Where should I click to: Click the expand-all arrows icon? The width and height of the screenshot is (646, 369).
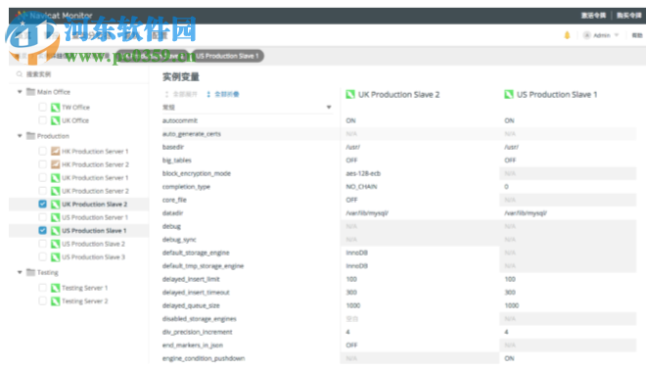point(166,94)
